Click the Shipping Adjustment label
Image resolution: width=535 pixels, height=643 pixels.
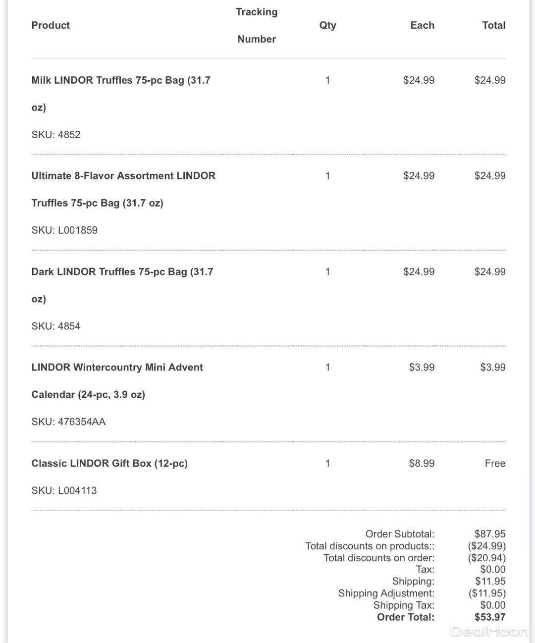tap(386, 593)
